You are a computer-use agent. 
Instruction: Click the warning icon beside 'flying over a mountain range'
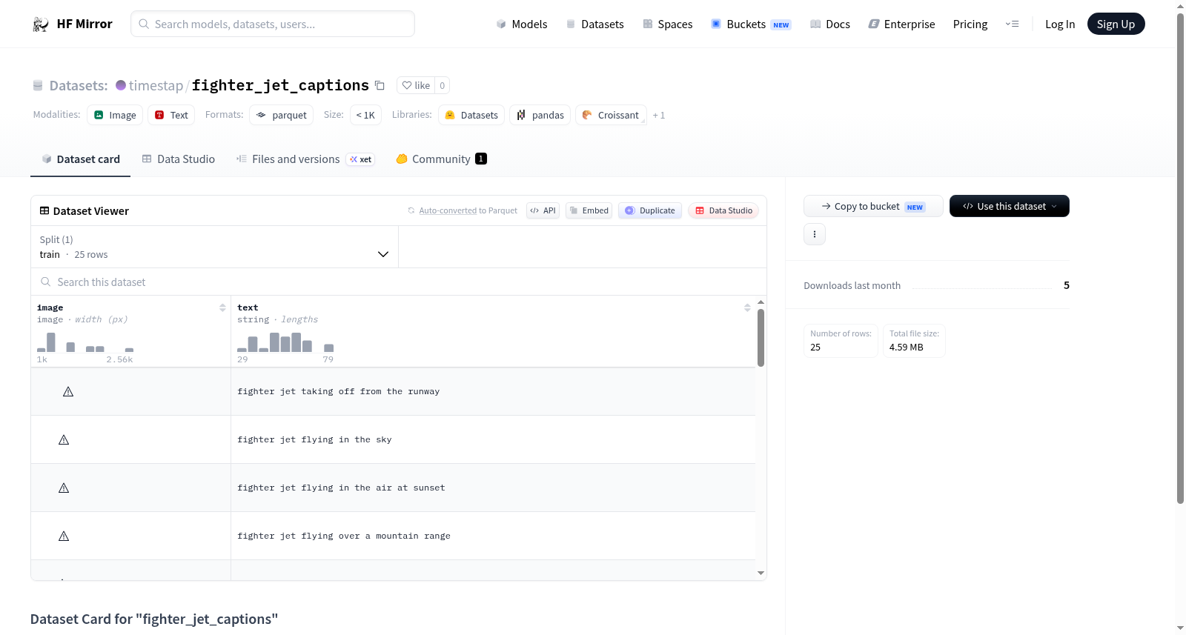pyautogui.click(x=64, y=536)
